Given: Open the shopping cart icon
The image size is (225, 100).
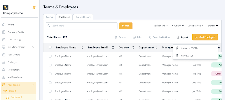Looking at the screenshot, I should [34, 7].
